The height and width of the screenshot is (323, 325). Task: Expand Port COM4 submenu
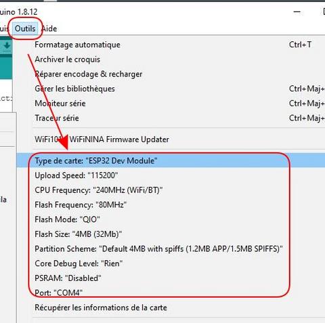pyautogui.click(x=171, y=293)
